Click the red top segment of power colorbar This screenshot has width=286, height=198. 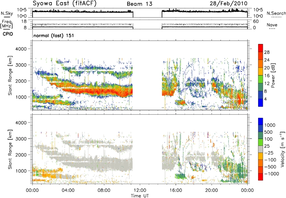(x=261, y=48)
